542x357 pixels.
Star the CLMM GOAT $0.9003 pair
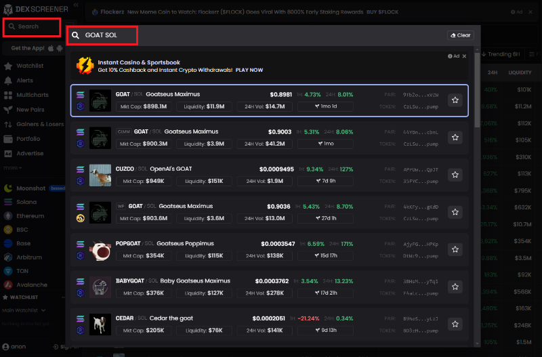tap(455, 138)
